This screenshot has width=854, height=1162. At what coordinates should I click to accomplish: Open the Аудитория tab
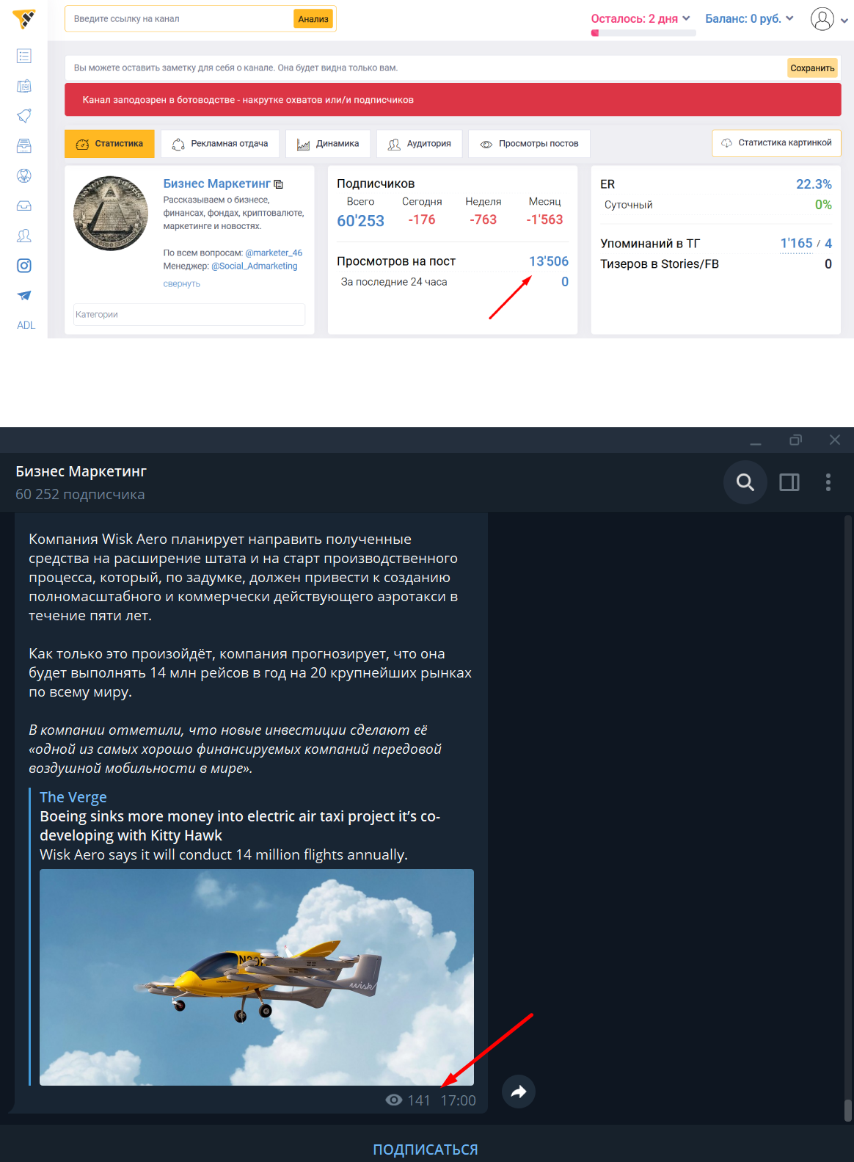pos(420,144)
